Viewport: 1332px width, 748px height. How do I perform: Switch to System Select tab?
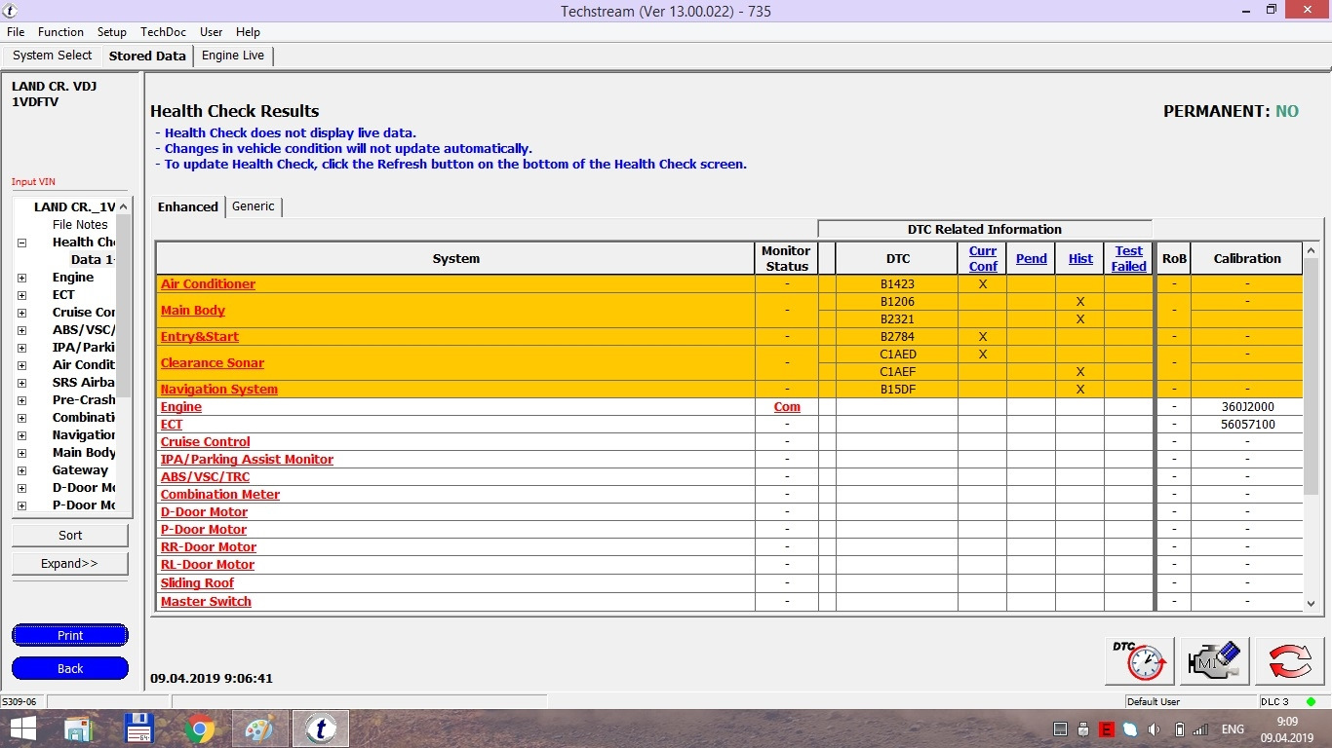point(53,56)
